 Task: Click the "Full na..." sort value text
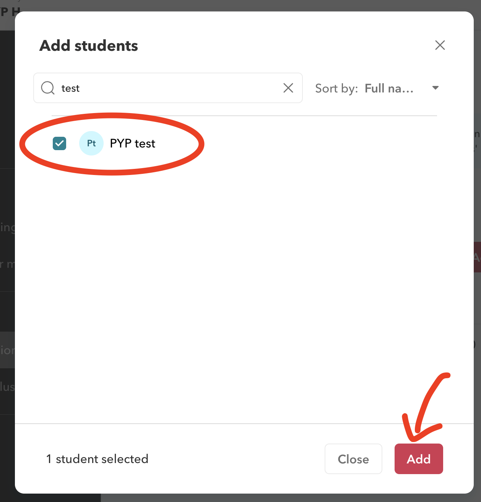point(389,88)
